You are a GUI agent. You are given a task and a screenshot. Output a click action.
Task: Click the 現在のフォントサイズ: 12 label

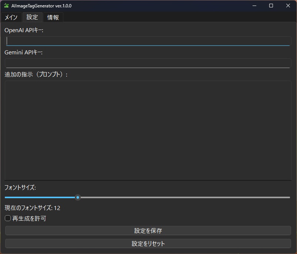click(x=32, y=208)
